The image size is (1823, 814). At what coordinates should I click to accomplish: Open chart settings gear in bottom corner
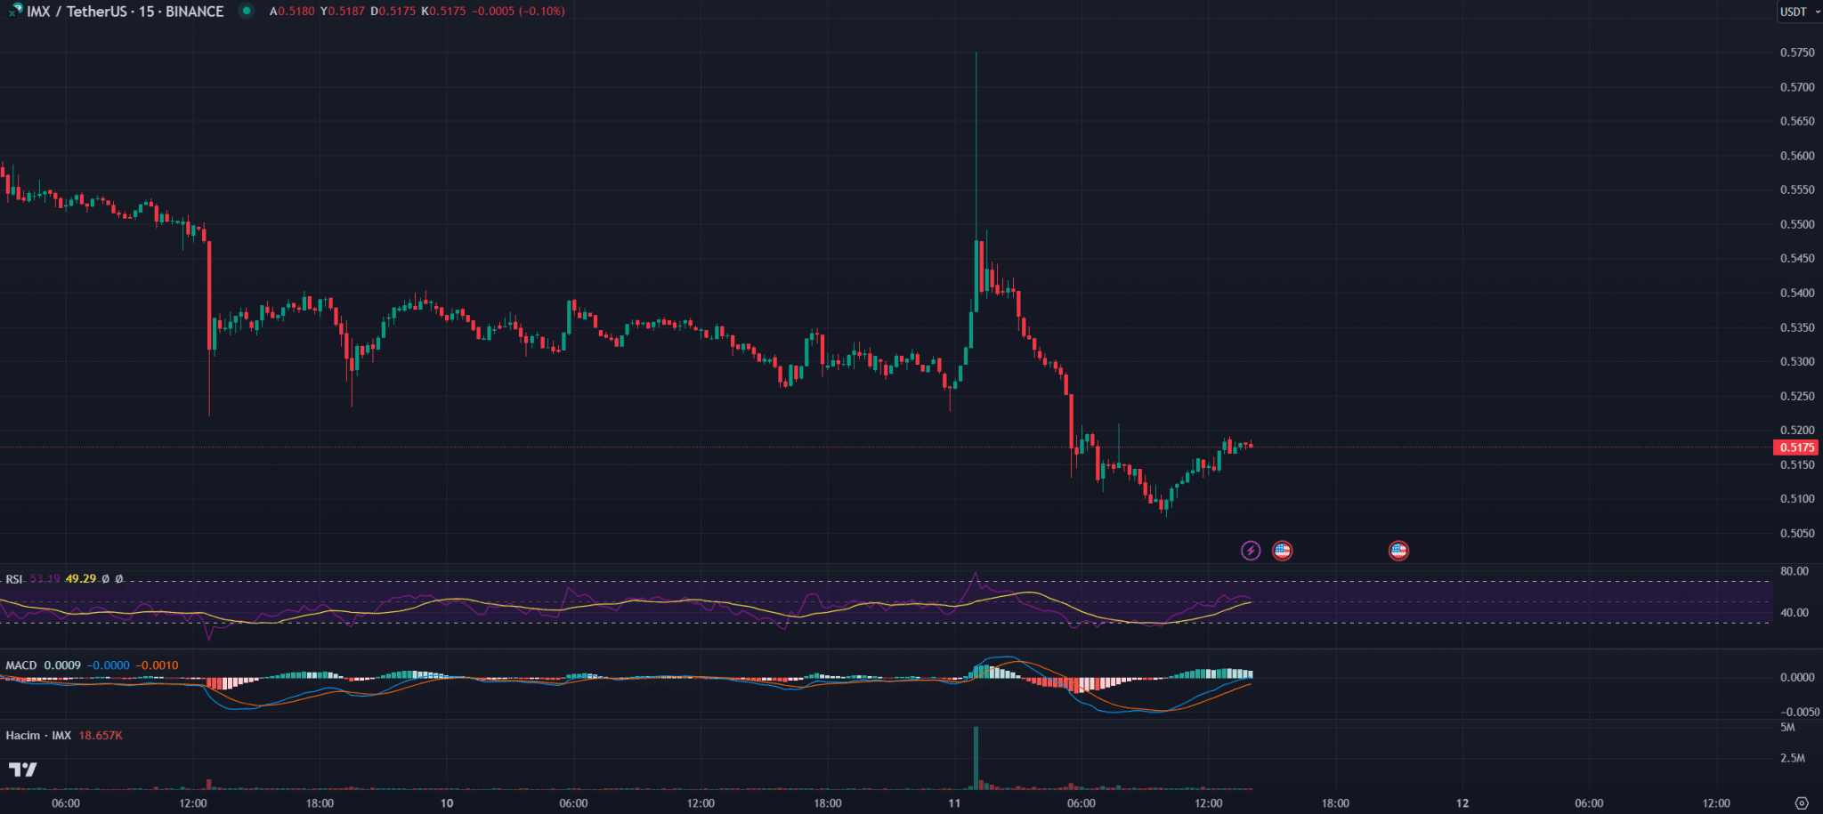coord(1802,803)
